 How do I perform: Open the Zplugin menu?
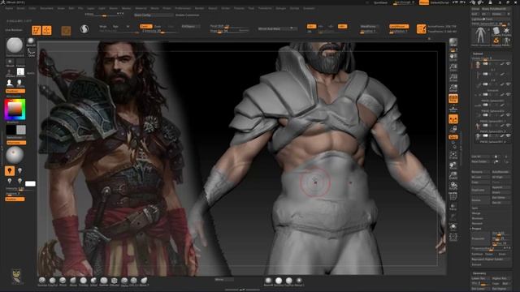281,8
